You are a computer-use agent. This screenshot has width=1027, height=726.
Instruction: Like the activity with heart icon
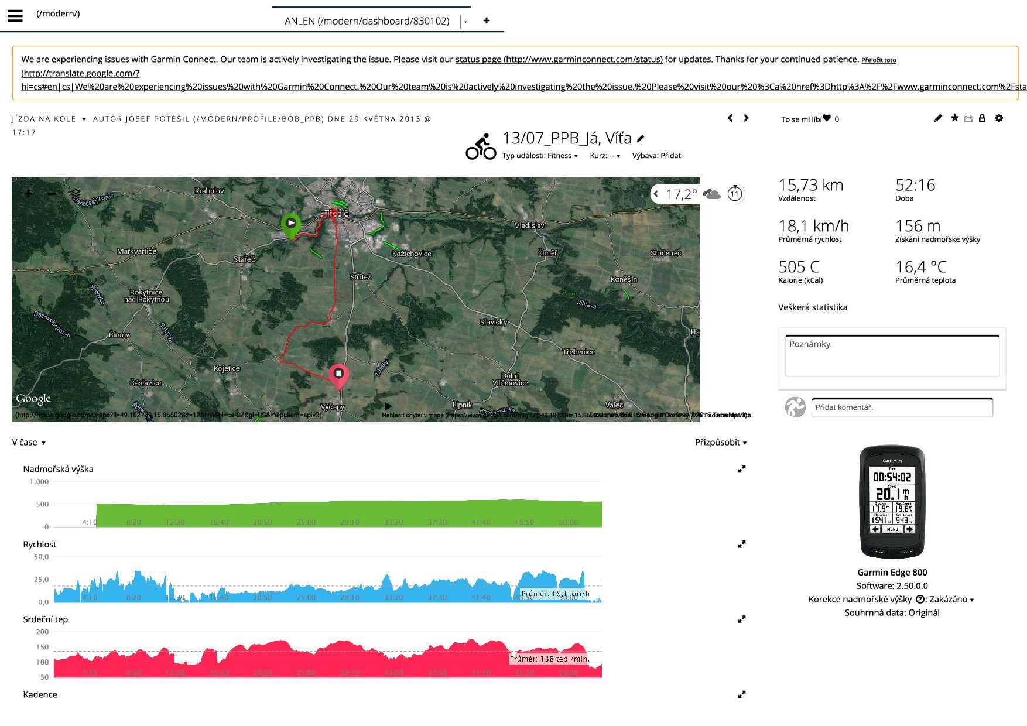coord(826,118)
